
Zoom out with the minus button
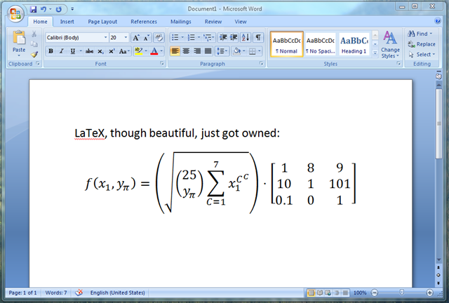point(374,292)
